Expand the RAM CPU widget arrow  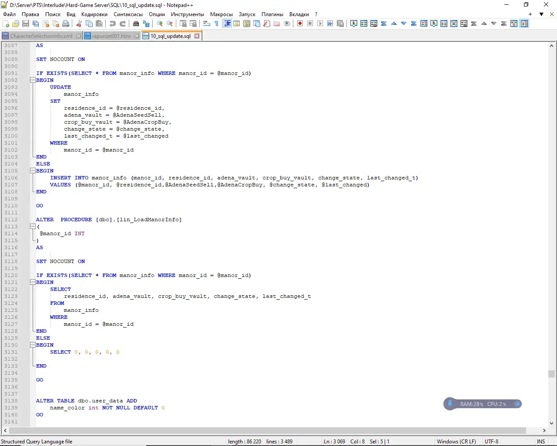click(x=517, y=404)
